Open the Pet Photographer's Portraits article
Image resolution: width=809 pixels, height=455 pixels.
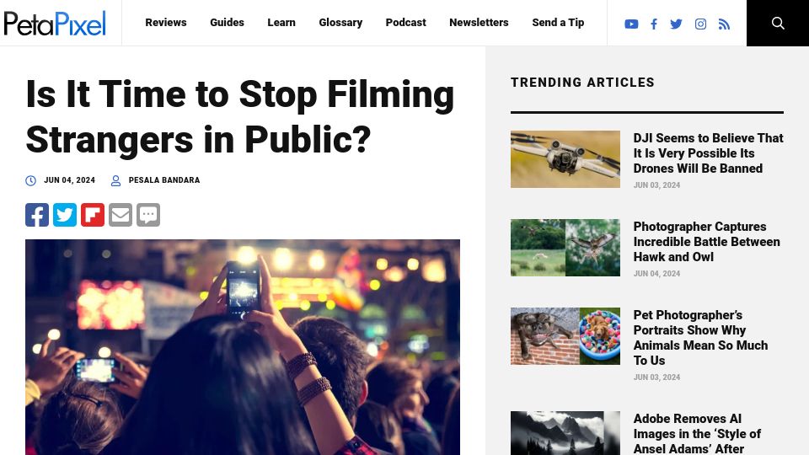pos(700,337)
